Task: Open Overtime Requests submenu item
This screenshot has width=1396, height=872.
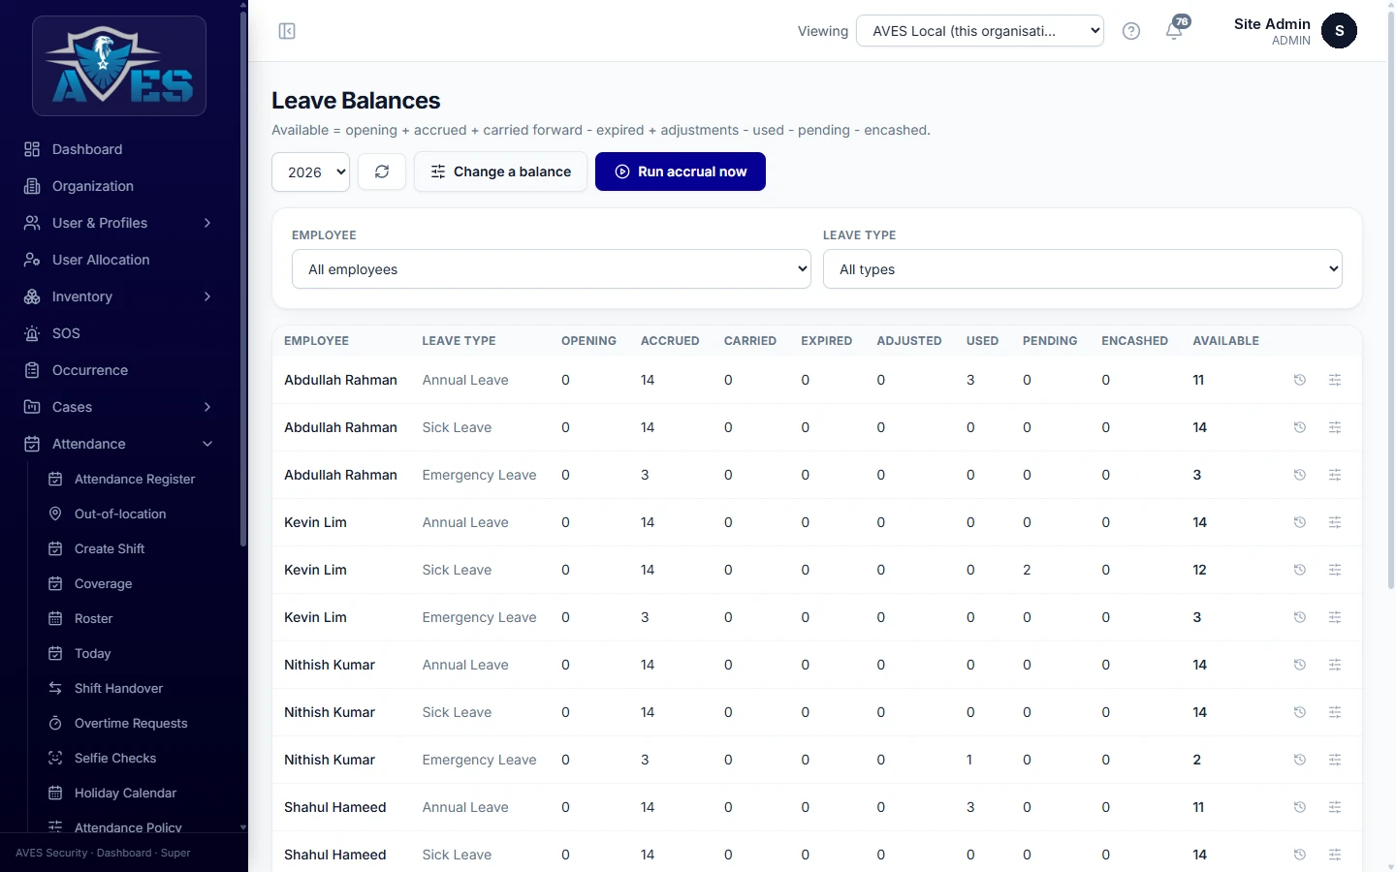Action: click(x=131, y=723)
